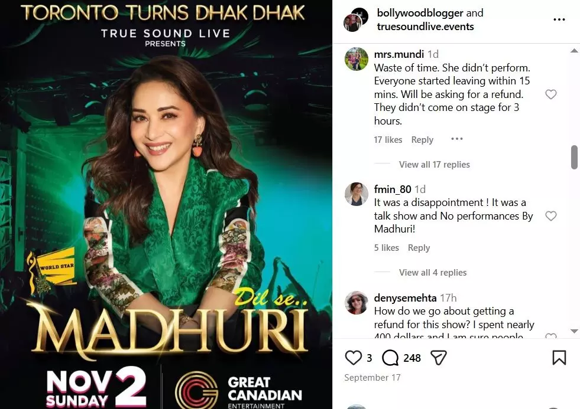Like the post with the heart icon
The width and height of the screenshot is (580, 409).
[x=353, y=358]
